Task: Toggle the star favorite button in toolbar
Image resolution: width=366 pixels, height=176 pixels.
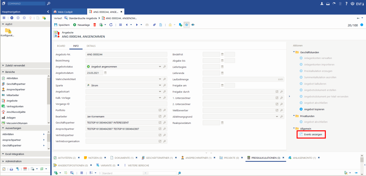Action: pos(186,25)
